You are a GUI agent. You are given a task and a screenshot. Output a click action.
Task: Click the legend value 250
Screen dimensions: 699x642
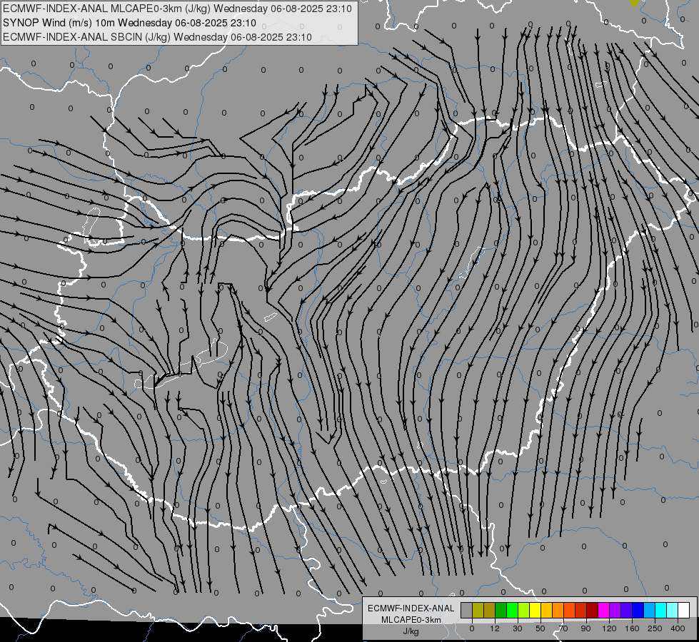(x=655, y=628)
